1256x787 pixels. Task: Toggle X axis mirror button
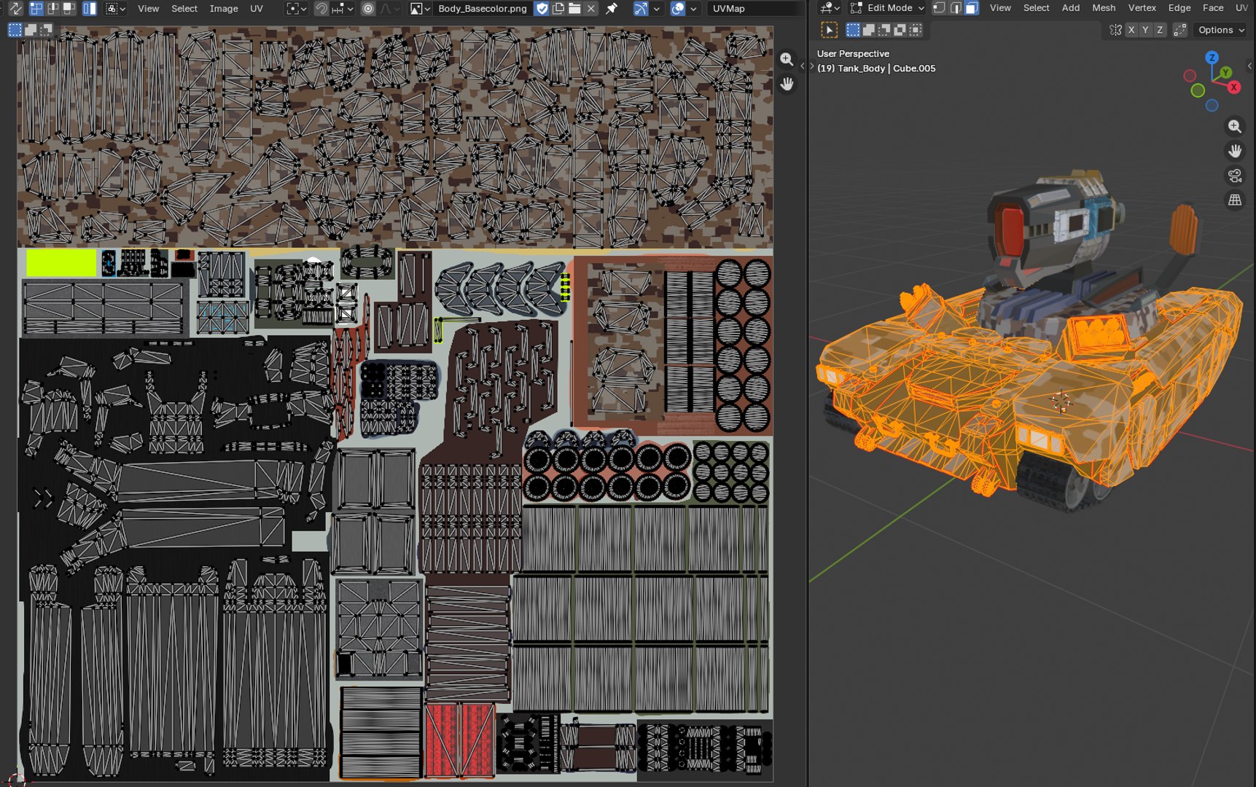[1131, 30]
